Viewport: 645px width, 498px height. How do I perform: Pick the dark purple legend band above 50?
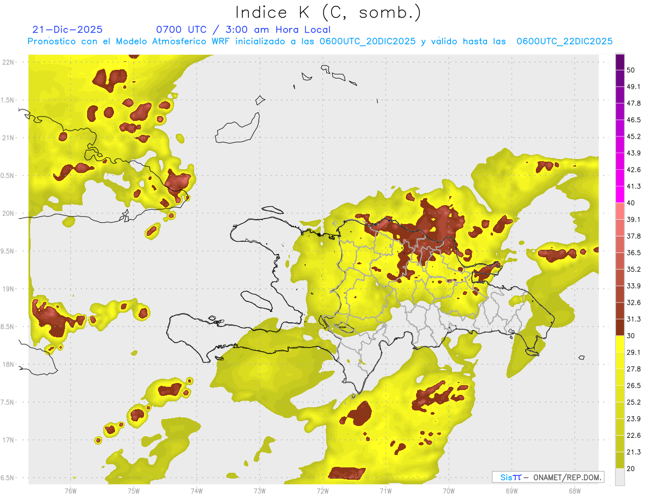pos(620,62)
